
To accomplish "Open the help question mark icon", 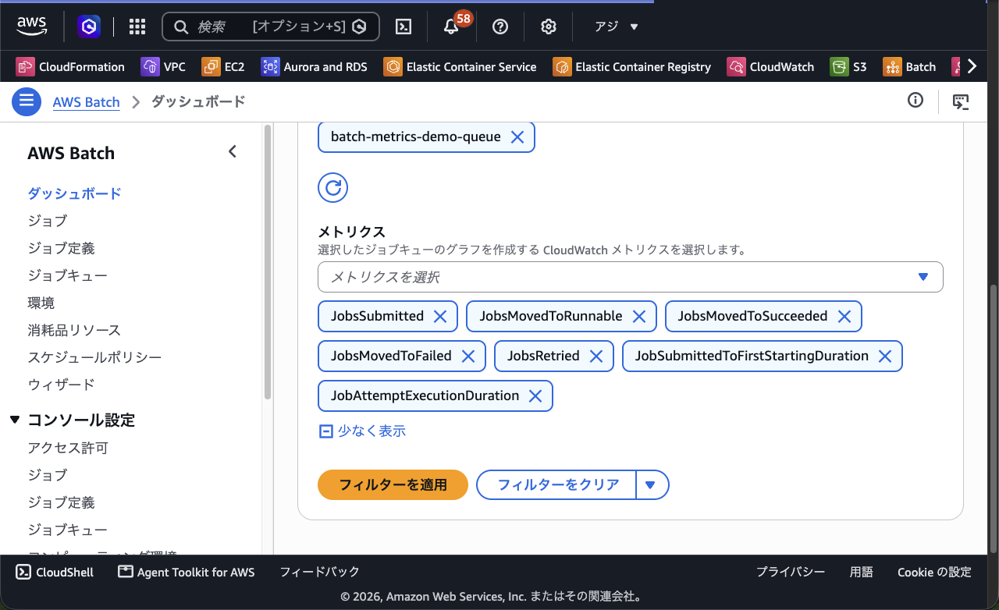I will click(500, 27).
